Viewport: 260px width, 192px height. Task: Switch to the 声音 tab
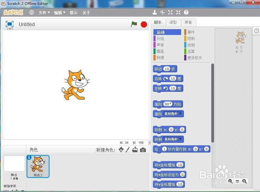coord(188,22)
